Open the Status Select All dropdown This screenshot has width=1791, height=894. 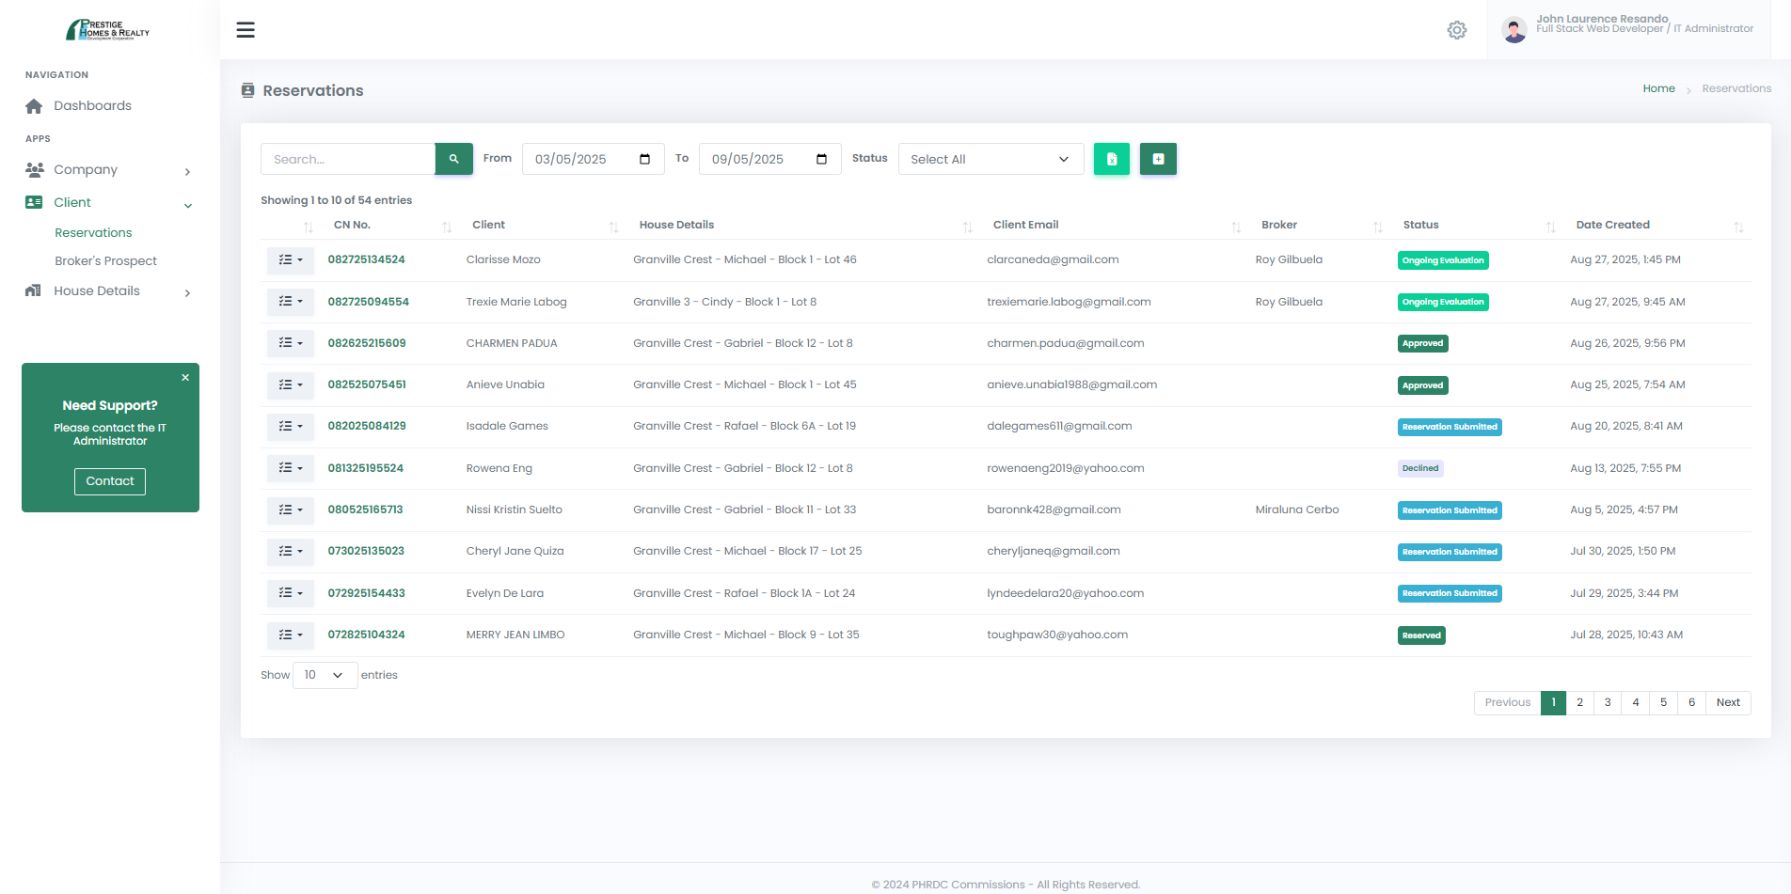[990, 159]
